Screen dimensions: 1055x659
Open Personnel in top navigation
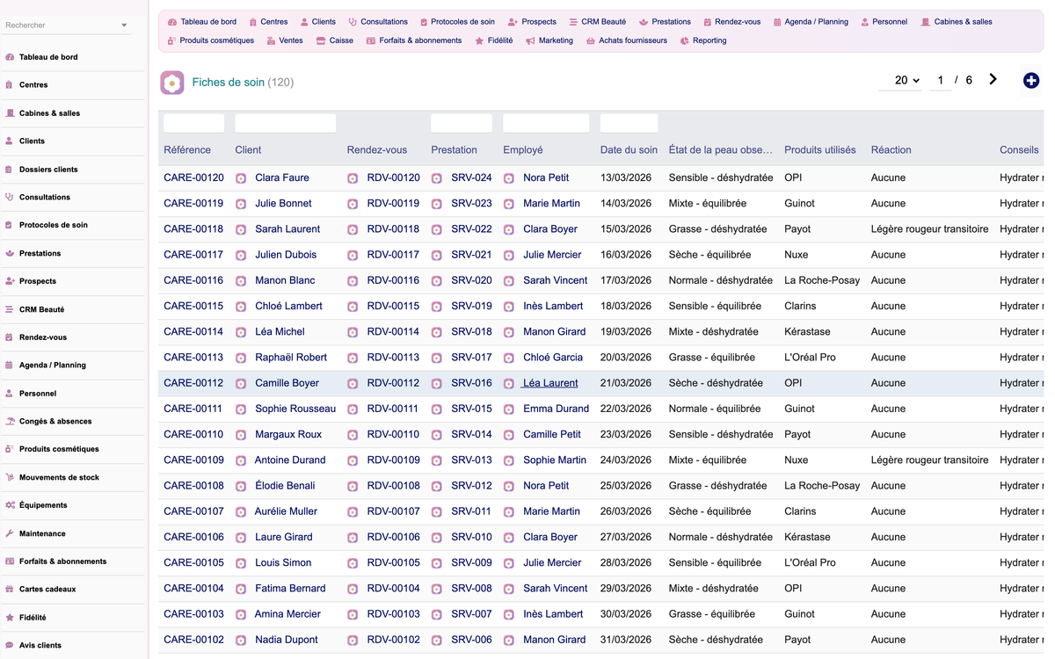tap(884, 22)
